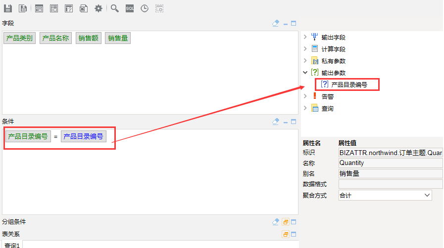Viewport: 444px width, 248px height.
Task: Expand the 私有参数 node
Action: pyautogui.click(x=305, y=61)
